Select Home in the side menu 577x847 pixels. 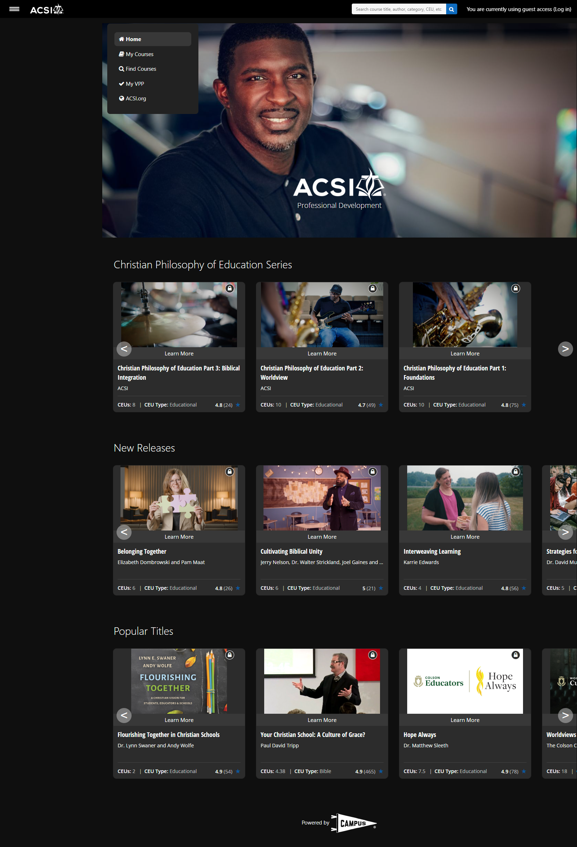153,39
